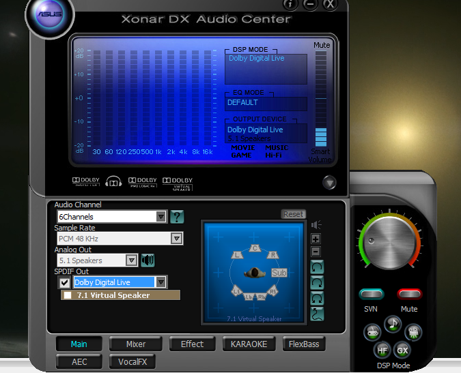Switch to the VocalFX tab
Image resolution: width=461 pixels, height=373 pixels.
(x=132, y=362)
